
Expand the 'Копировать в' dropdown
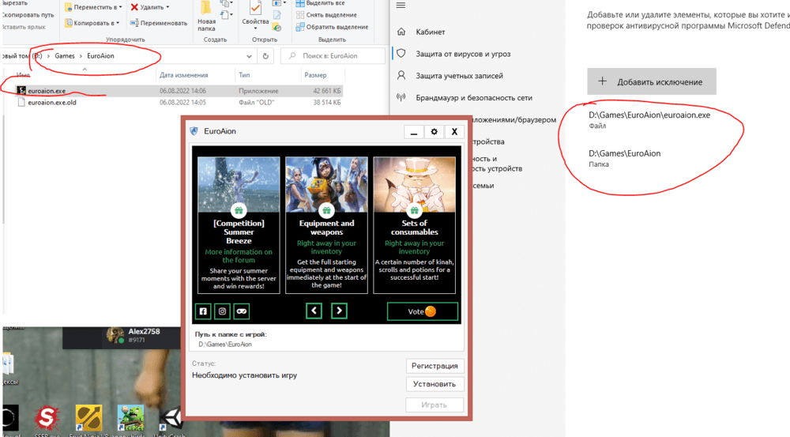coord(116,23)
